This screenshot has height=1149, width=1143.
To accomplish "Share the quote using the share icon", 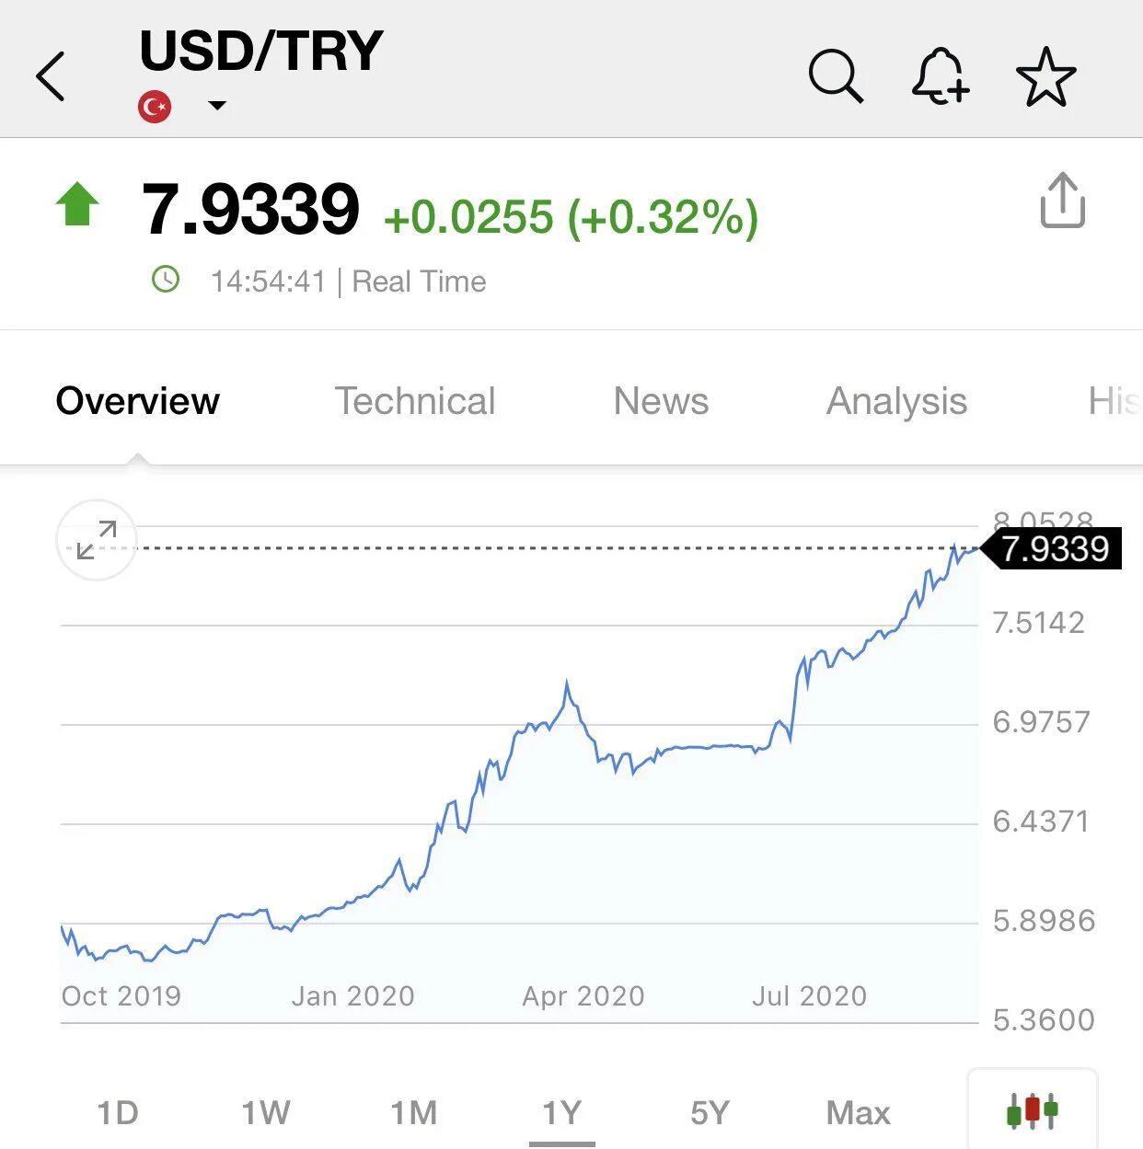I will tap(1063, 200).
